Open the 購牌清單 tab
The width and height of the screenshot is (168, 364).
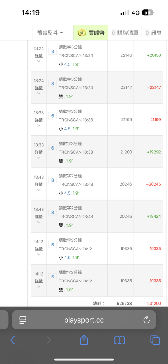coord(125,33)
